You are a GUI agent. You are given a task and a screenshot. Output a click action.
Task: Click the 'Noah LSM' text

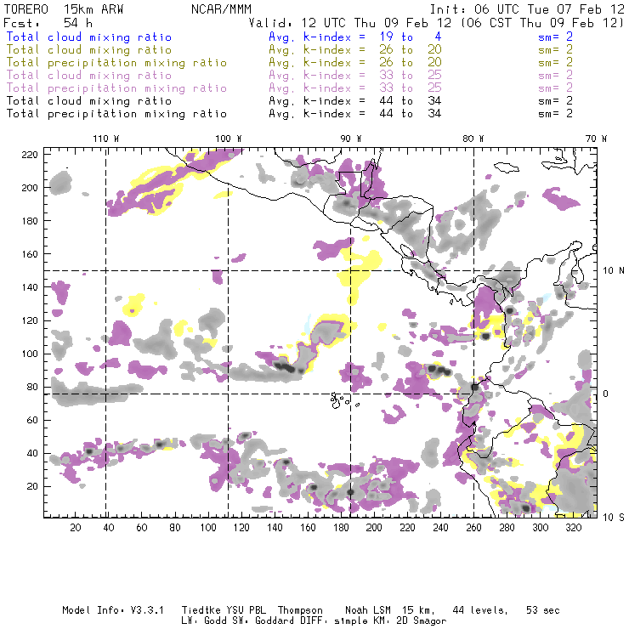[x=368, y=610]
